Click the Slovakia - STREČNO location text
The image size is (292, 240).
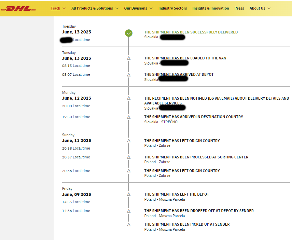pyautogui.click(x=161, y=122)
